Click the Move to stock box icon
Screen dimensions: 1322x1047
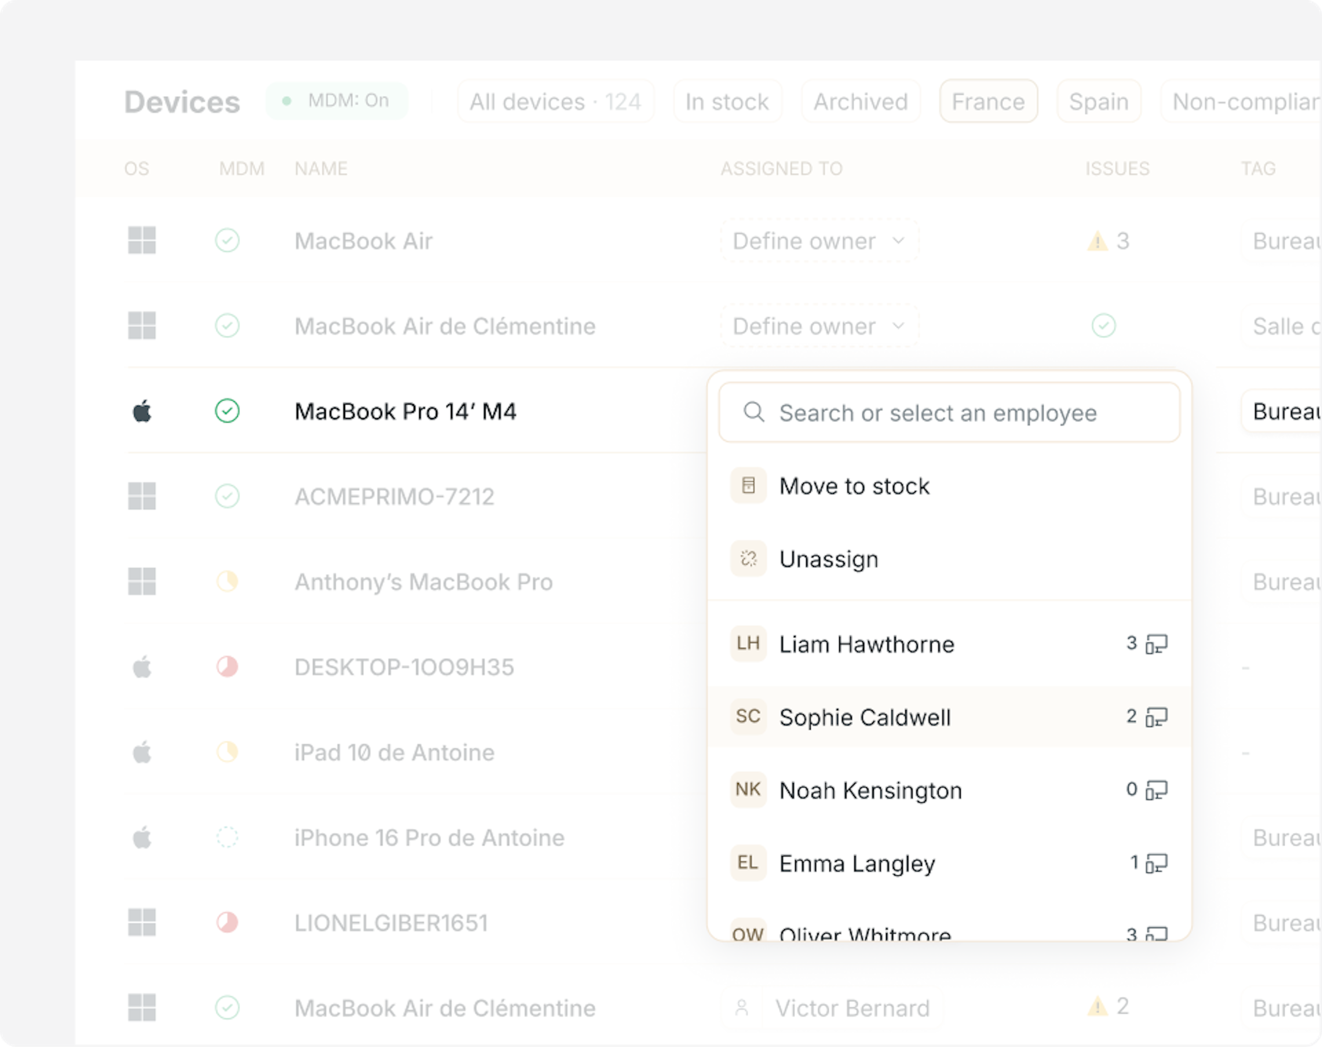tap(748, 486)
